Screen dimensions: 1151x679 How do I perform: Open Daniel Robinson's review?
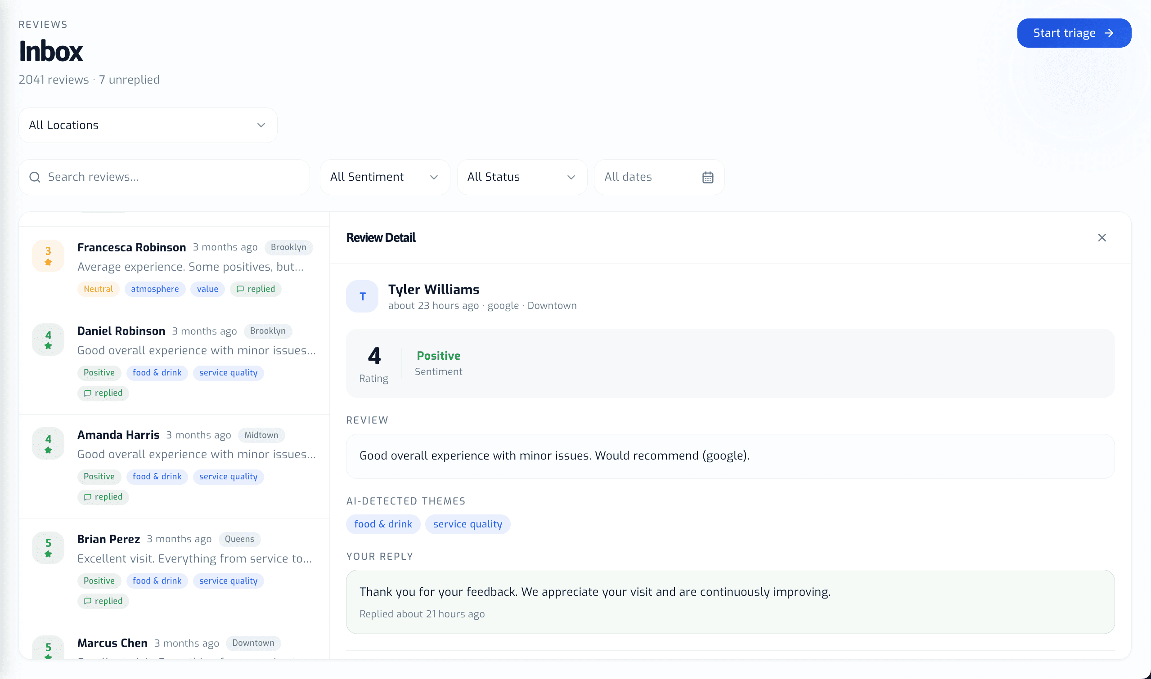(174, 362)
